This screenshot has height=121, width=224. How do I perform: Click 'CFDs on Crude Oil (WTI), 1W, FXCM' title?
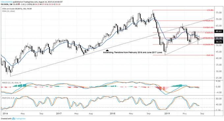pyautogui.click(x=17, y=9)
